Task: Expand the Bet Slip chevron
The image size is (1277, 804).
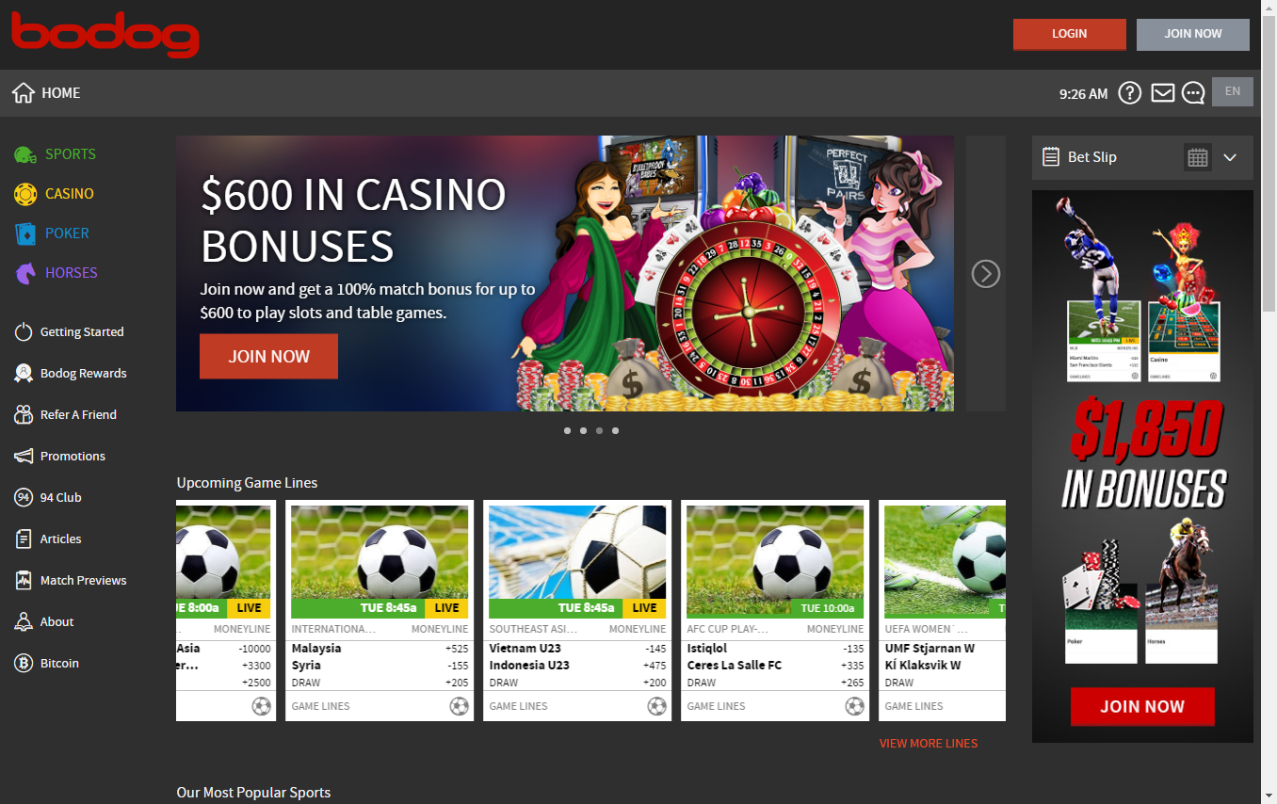Action: pos(1230,157)
